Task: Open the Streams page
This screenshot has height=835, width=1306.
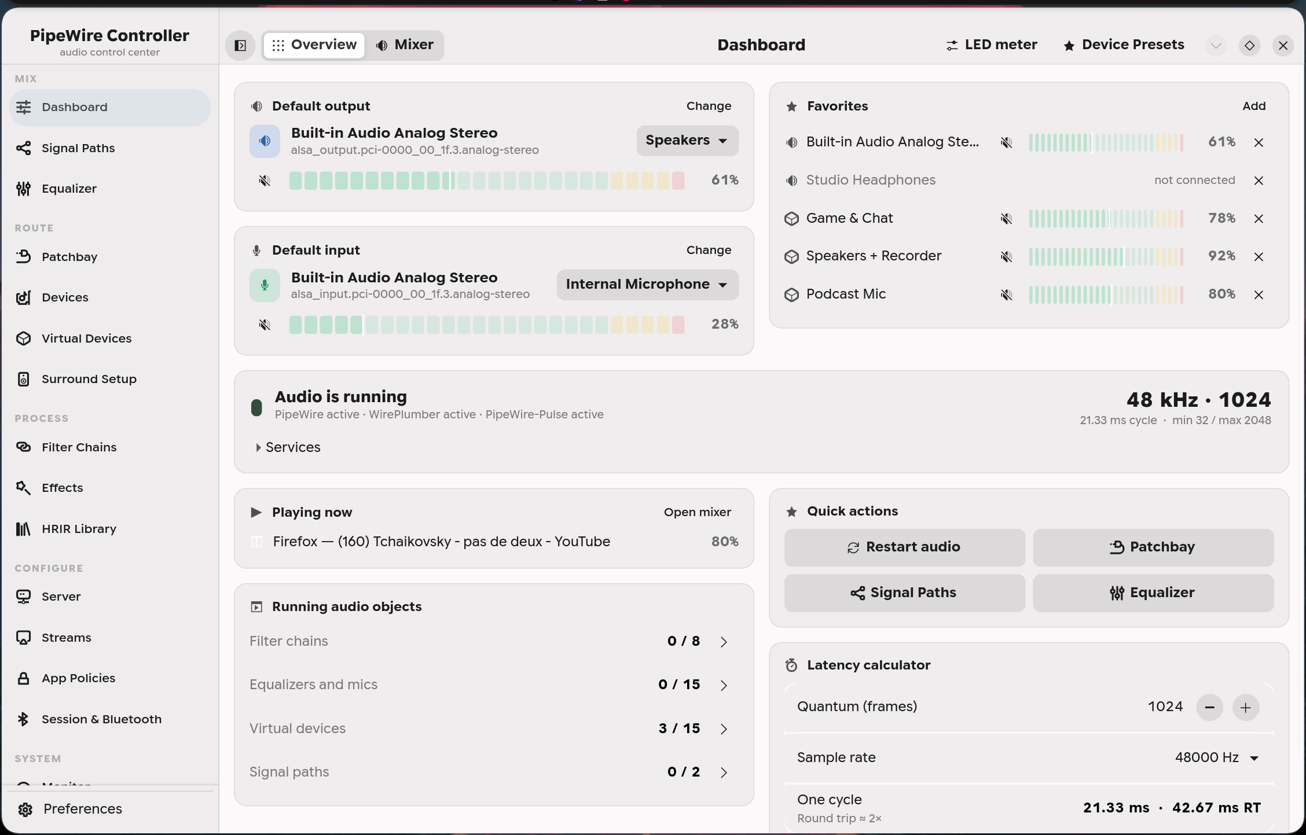Action: pyautogui.click(x=110, y=638)
